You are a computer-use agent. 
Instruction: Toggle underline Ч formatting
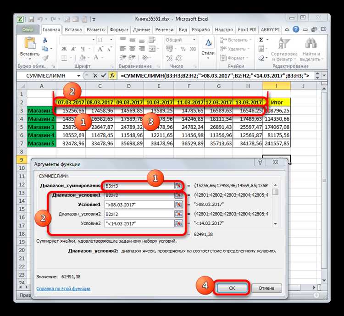click(x=83, y=49)
